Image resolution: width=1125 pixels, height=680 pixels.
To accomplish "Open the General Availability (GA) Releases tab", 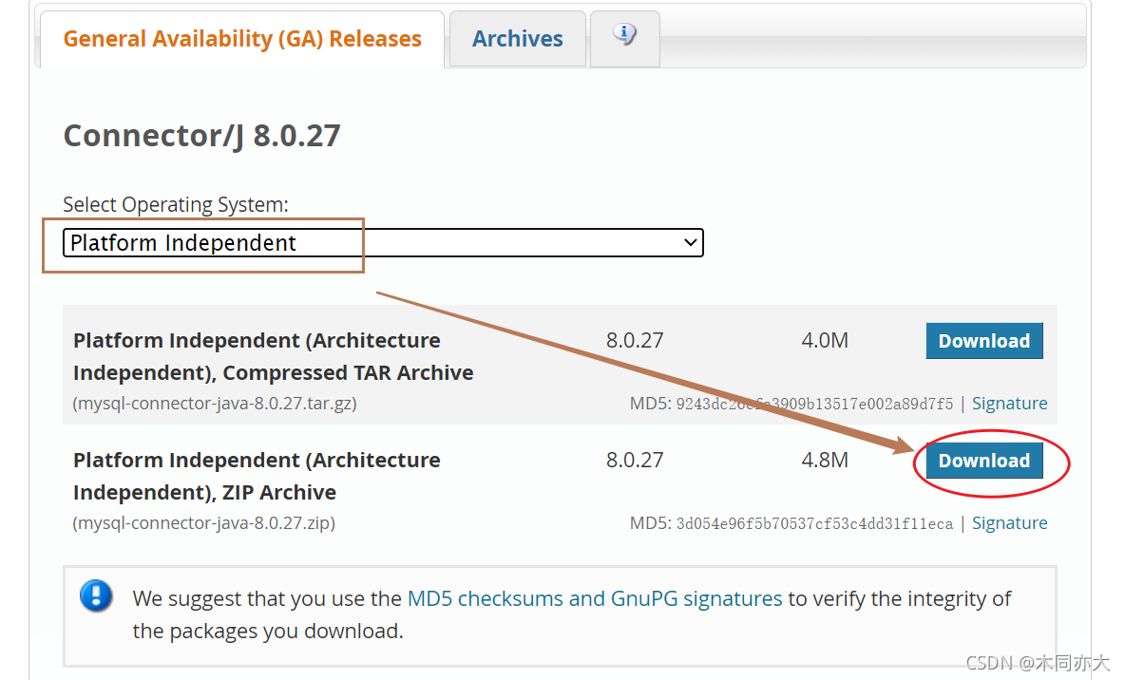I will [x=241, y=39].
